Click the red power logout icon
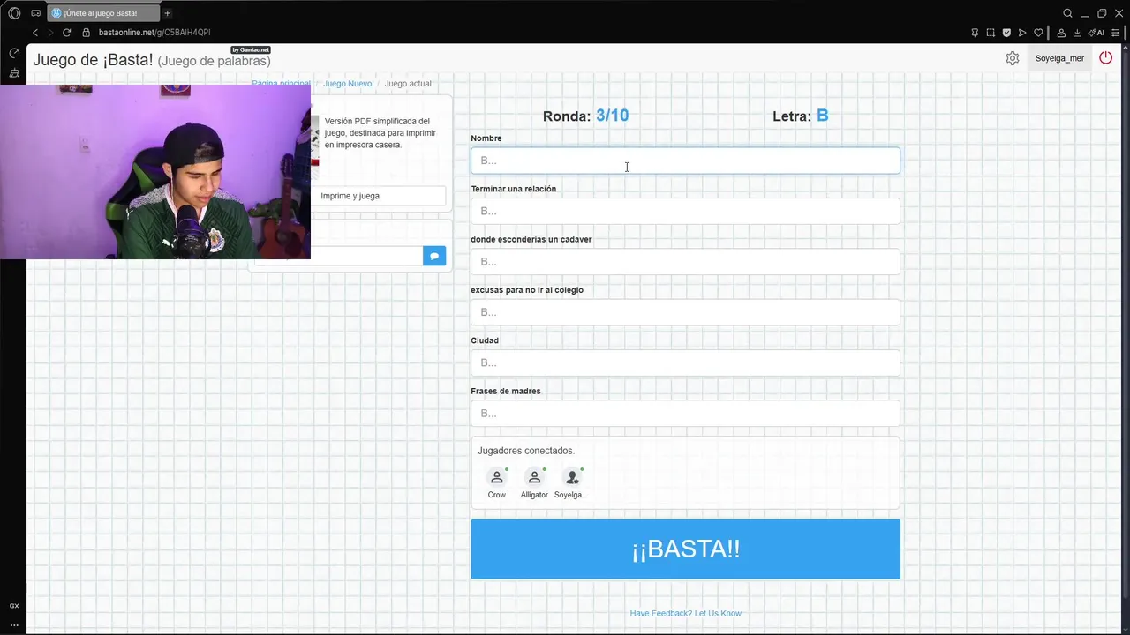The image size is (1130, 635). click(1106, 58)
